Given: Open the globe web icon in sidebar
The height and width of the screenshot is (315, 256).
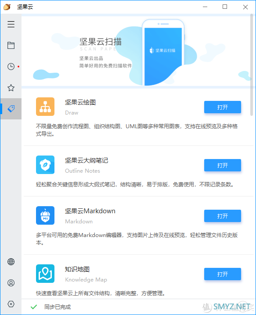Looking at the screenshot, I should tap(11, 262).
